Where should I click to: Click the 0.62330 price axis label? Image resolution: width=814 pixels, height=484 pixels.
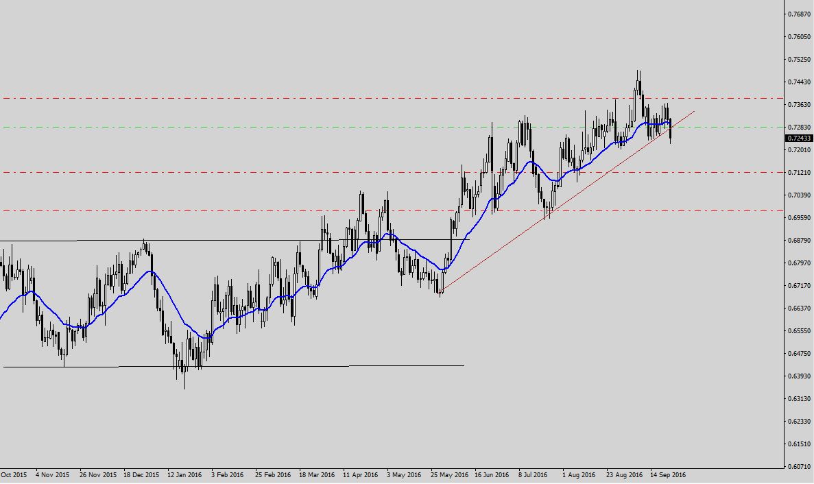800,421
